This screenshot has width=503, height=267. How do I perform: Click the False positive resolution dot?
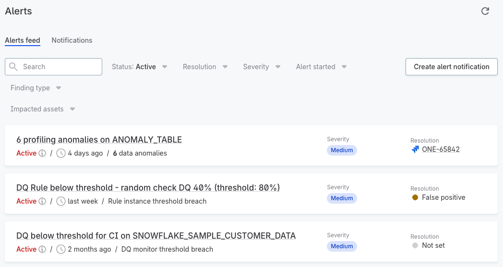[415, 197]
